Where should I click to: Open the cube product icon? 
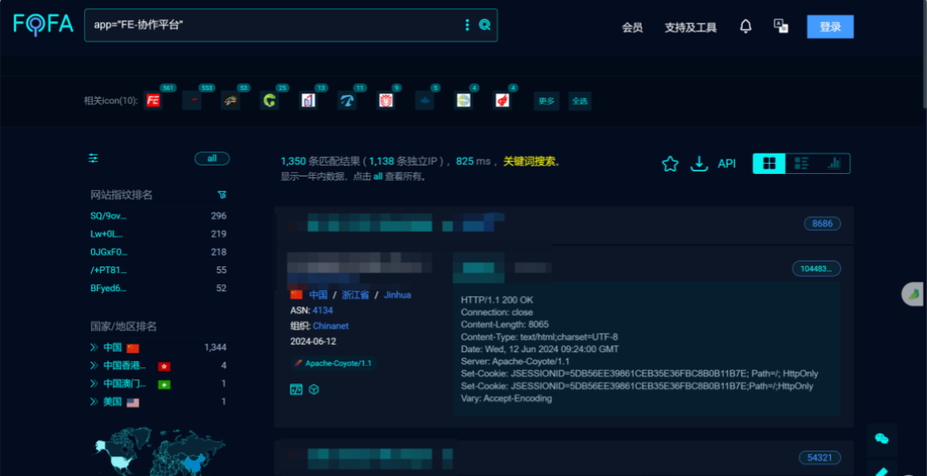314,389
